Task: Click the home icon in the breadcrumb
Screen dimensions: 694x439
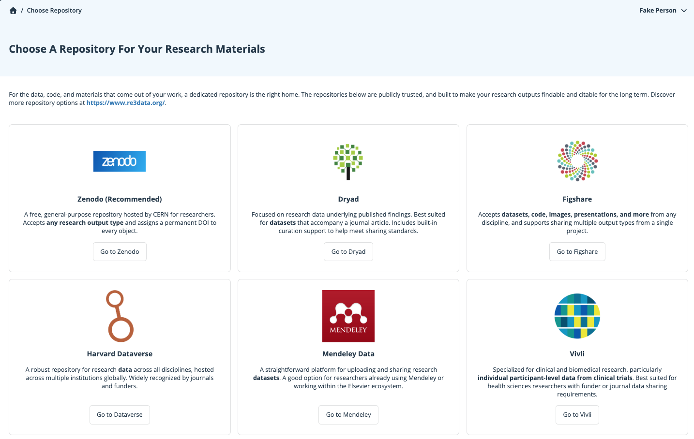Action: (13, 11)
